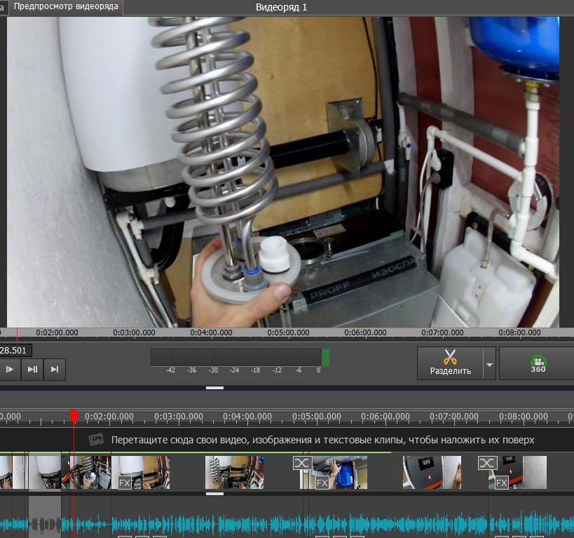Click the 0:05:00.000 mark on the preview ruler
The width and height of the screenshot is (574, 538).
[x=287, y=332]
